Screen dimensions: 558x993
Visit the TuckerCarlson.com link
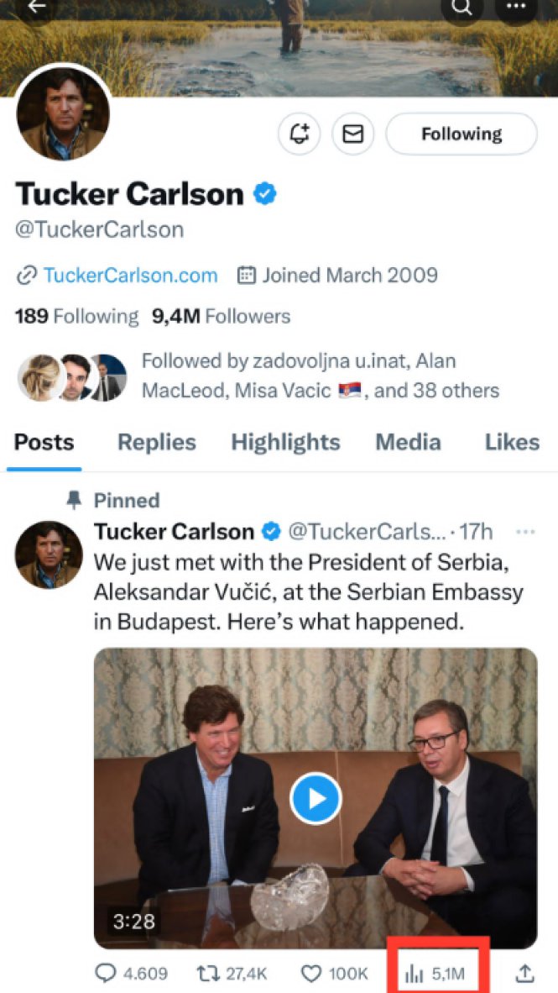(129, 275)
